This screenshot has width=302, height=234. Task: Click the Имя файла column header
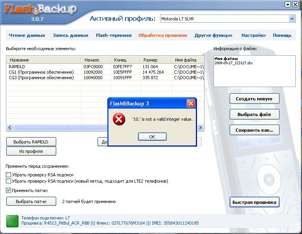click(x=188, y=60)
